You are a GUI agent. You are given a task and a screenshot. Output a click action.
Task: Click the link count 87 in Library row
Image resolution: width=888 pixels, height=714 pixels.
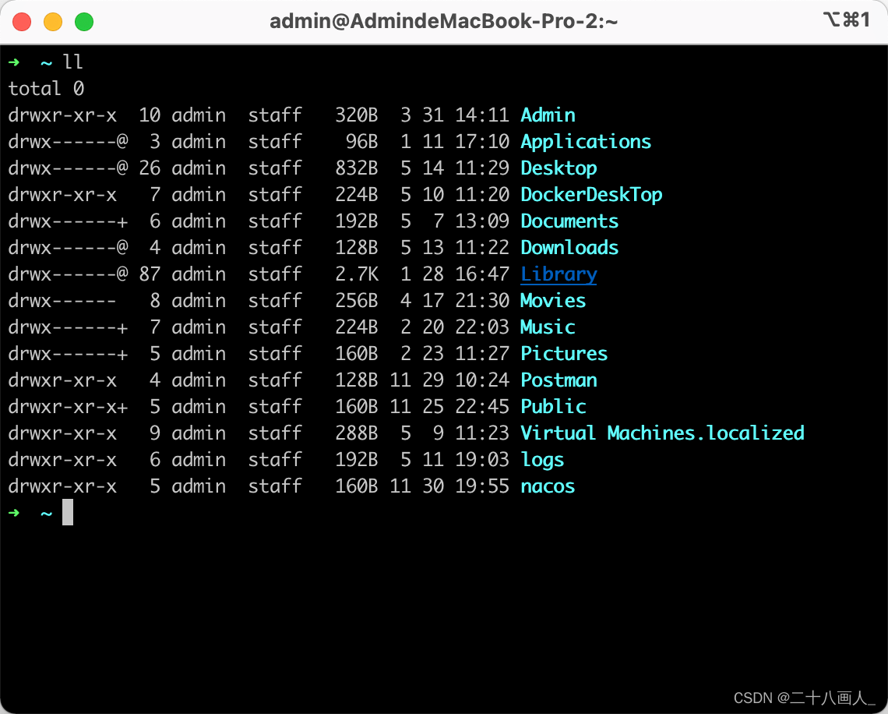pyautogui.click(x=150, y=274)
